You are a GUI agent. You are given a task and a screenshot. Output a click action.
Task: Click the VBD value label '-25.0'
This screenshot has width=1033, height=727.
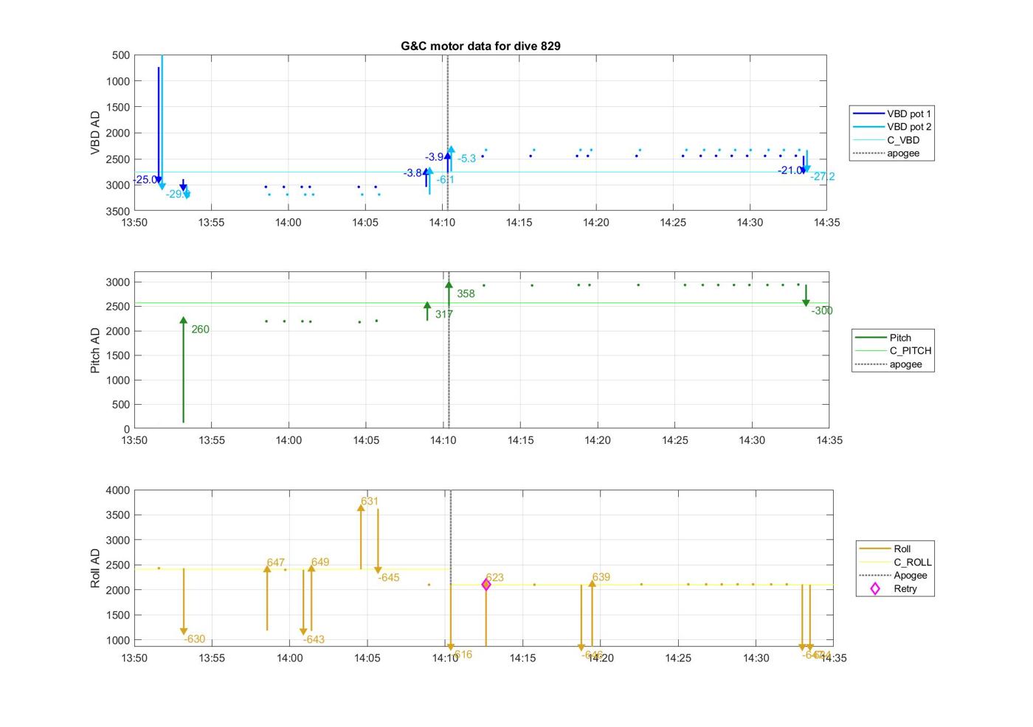145,180
